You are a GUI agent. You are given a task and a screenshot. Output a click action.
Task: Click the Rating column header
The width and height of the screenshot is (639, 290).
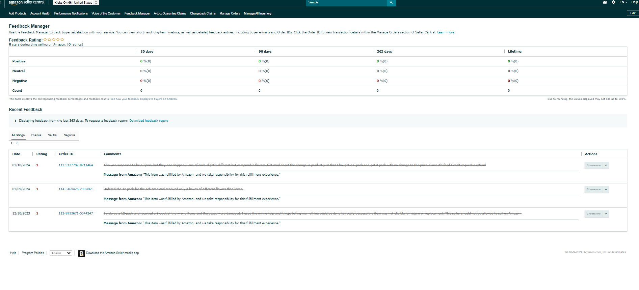coord(42,154)
